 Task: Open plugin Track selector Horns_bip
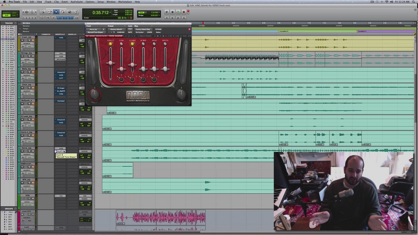(x=94, y=29)
